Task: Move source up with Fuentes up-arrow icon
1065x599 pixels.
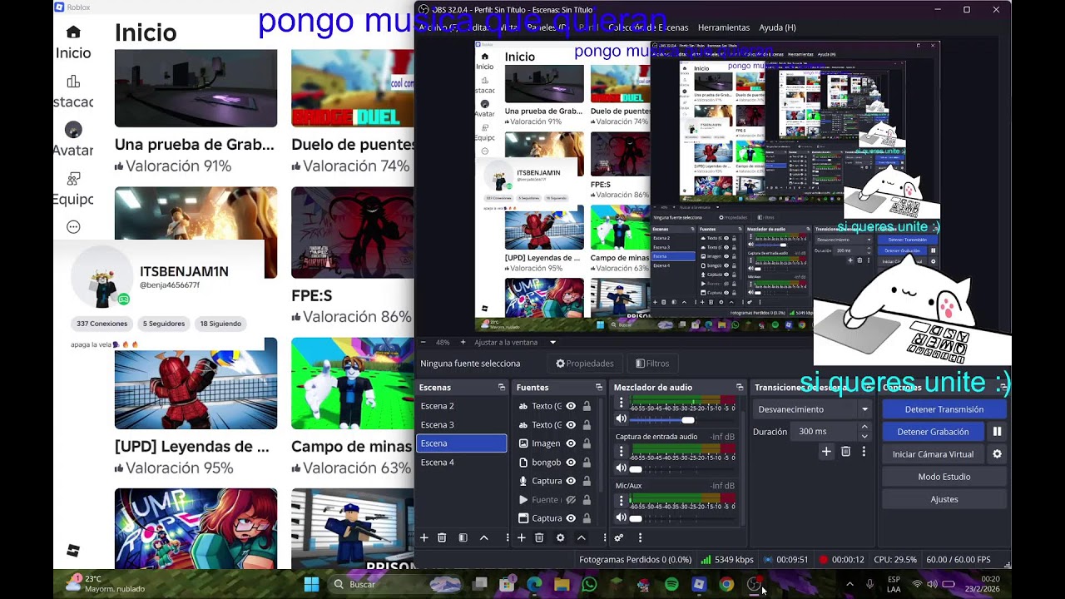Action: [x=581, y=538]
